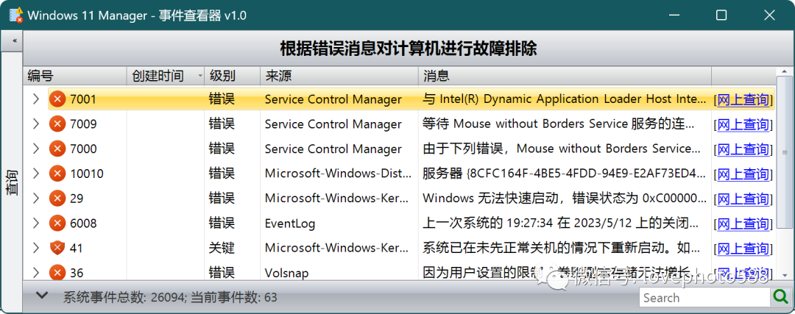The image size is (795, 314).
Task: Open 网上查询 link for event 7001
Action: [x=743, y=100]
